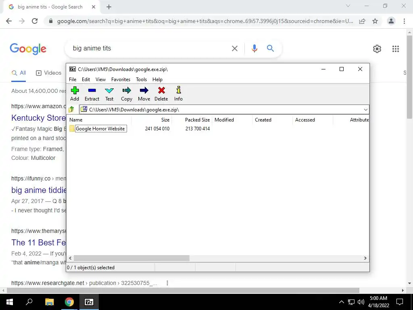
Task: Click the taskbar clock and date
Action: click(x=378, y=302)
